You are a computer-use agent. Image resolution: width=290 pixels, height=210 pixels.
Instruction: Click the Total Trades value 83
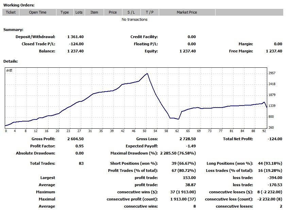tap(81, 163)
